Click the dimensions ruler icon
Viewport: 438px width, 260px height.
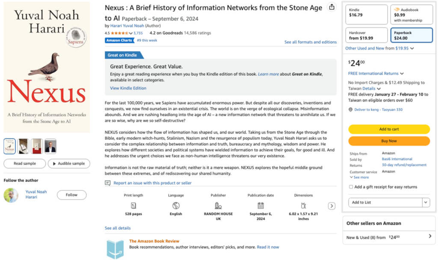(x=303, y=206)
